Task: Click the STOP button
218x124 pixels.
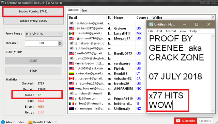Action: point(33,71)
